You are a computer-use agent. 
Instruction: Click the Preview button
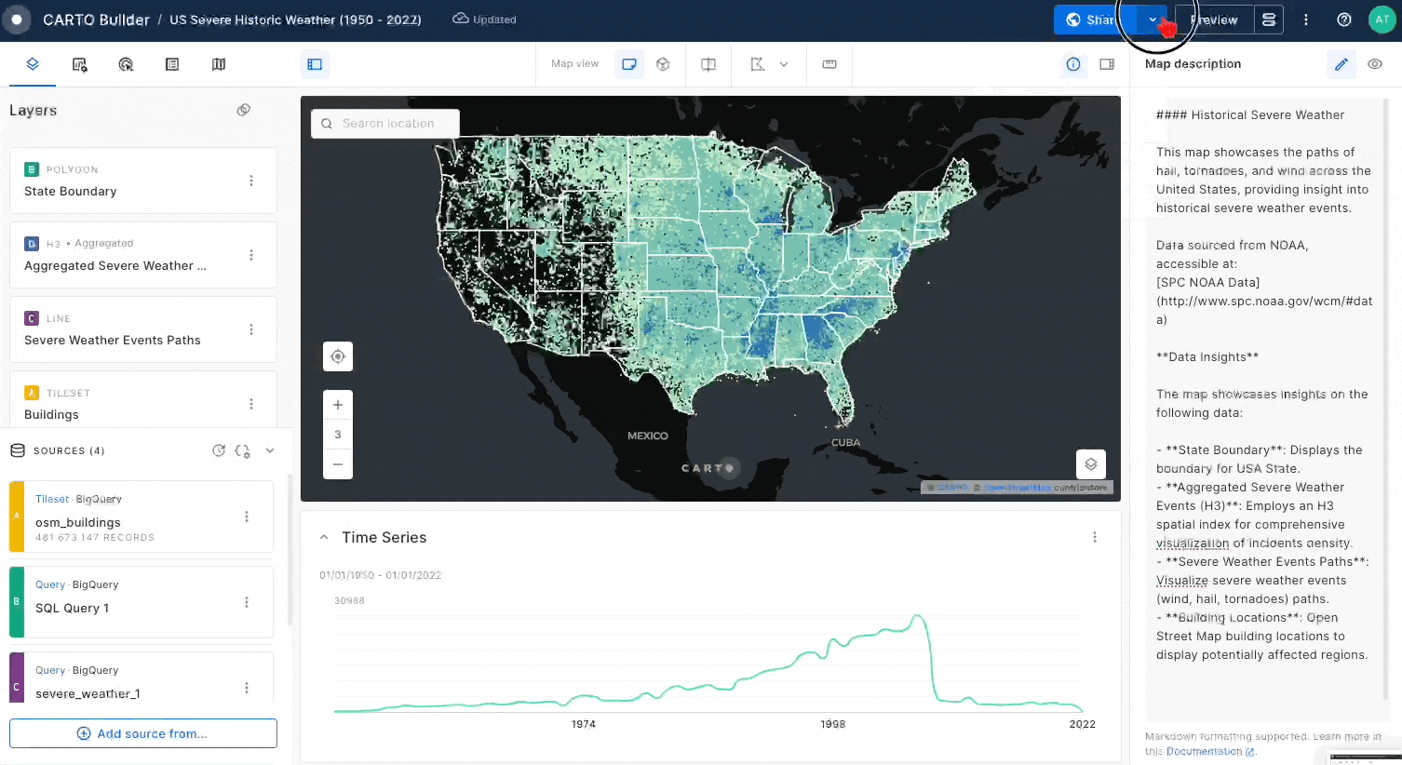click(1214, 20)
